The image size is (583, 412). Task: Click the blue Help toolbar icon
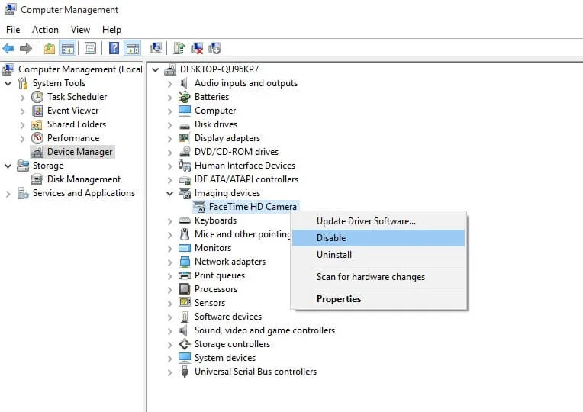(x=114, y=48)
